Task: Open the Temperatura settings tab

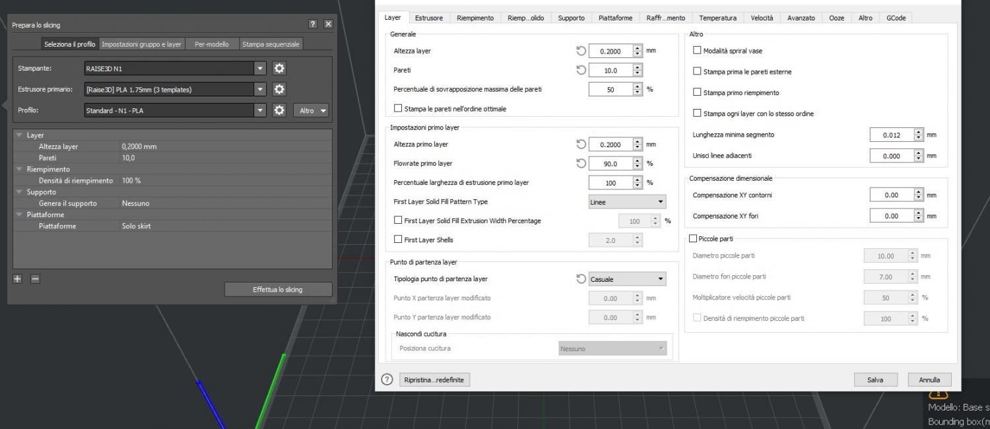Action: [x=718, y=18]
